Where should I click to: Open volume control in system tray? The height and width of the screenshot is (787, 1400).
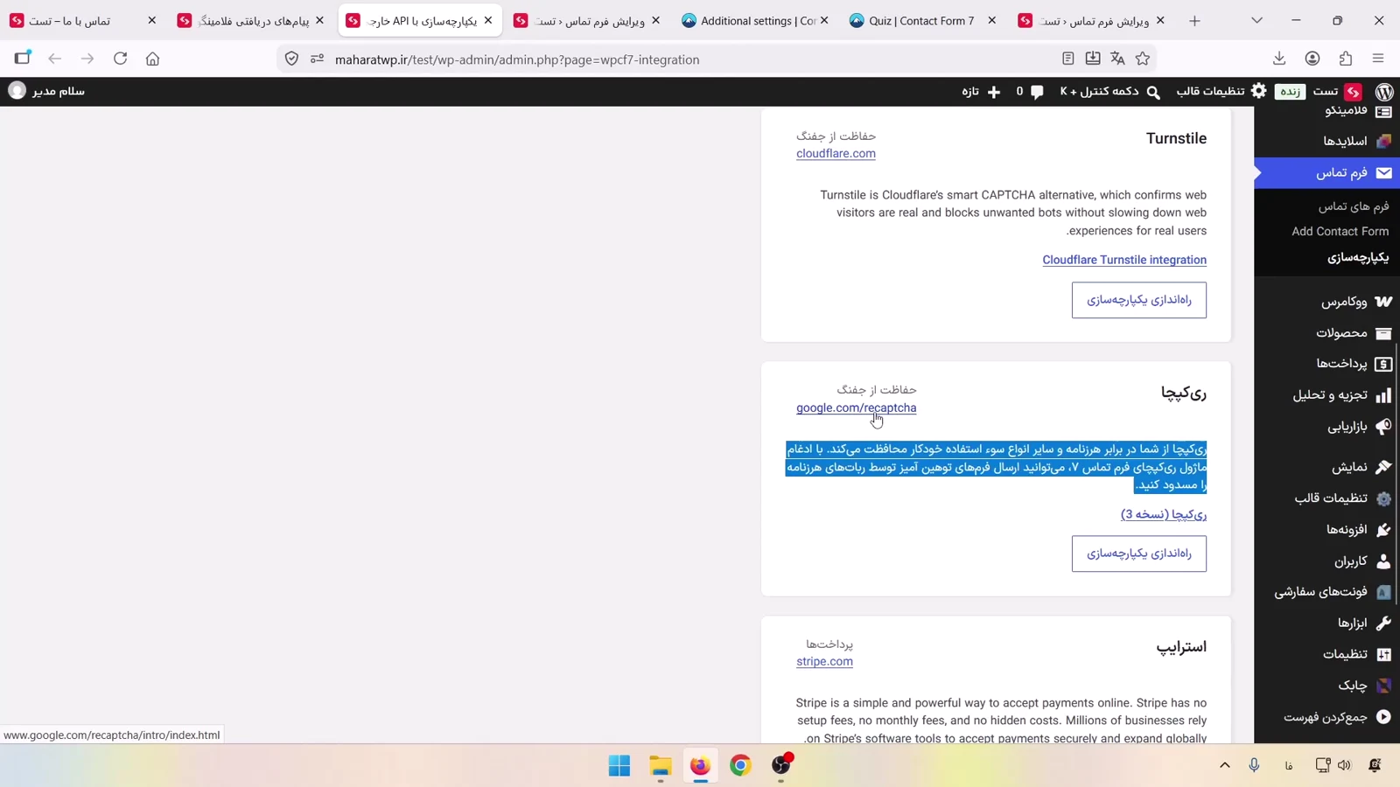tap(1345, 765)
